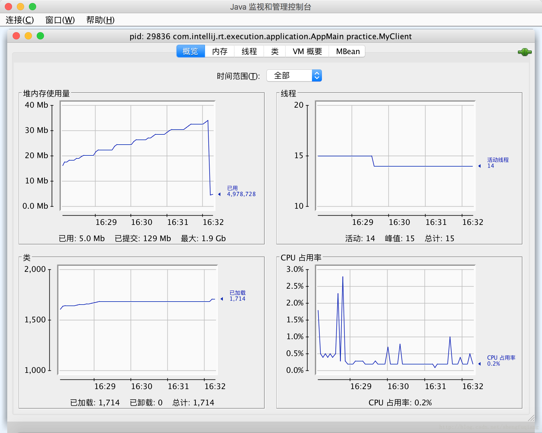The height and width of the screenshot is (433, 542).
Task: Click the 已用: 5.0 Mb text
Action: (x=82, y=238)
